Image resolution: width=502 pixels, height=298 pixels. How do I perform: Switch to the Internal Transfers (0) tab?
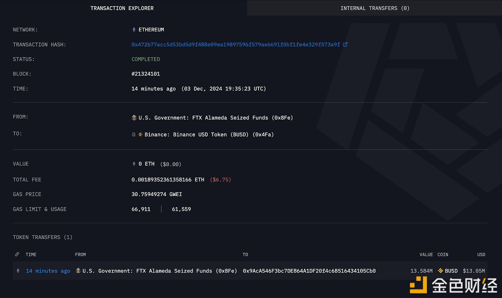[x=375, y=8]
